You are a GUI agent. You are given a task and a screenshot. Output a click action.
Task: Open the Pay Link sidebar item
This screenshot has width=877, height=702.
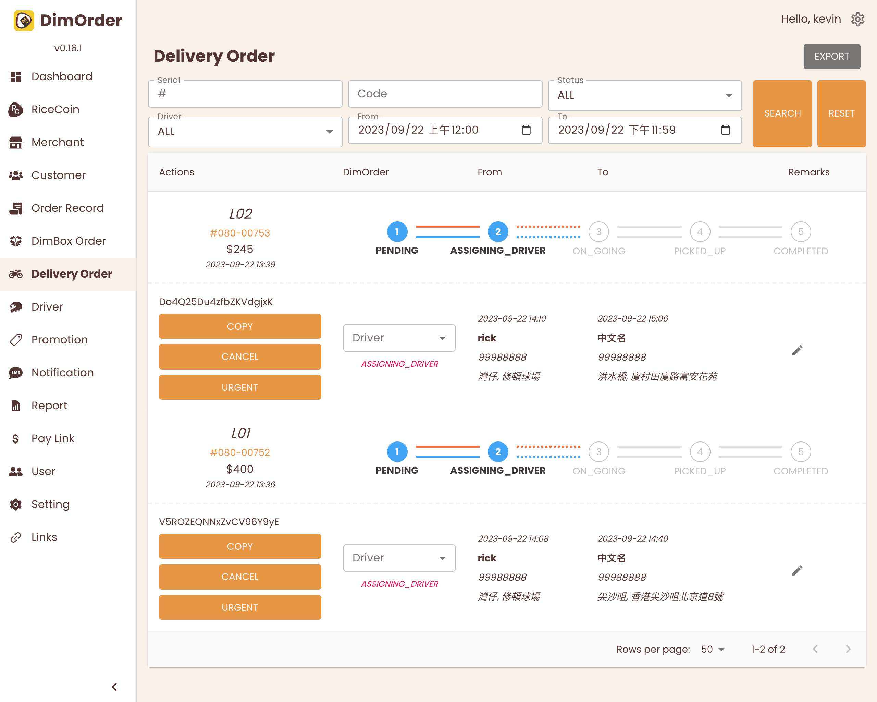click(53, 438)
